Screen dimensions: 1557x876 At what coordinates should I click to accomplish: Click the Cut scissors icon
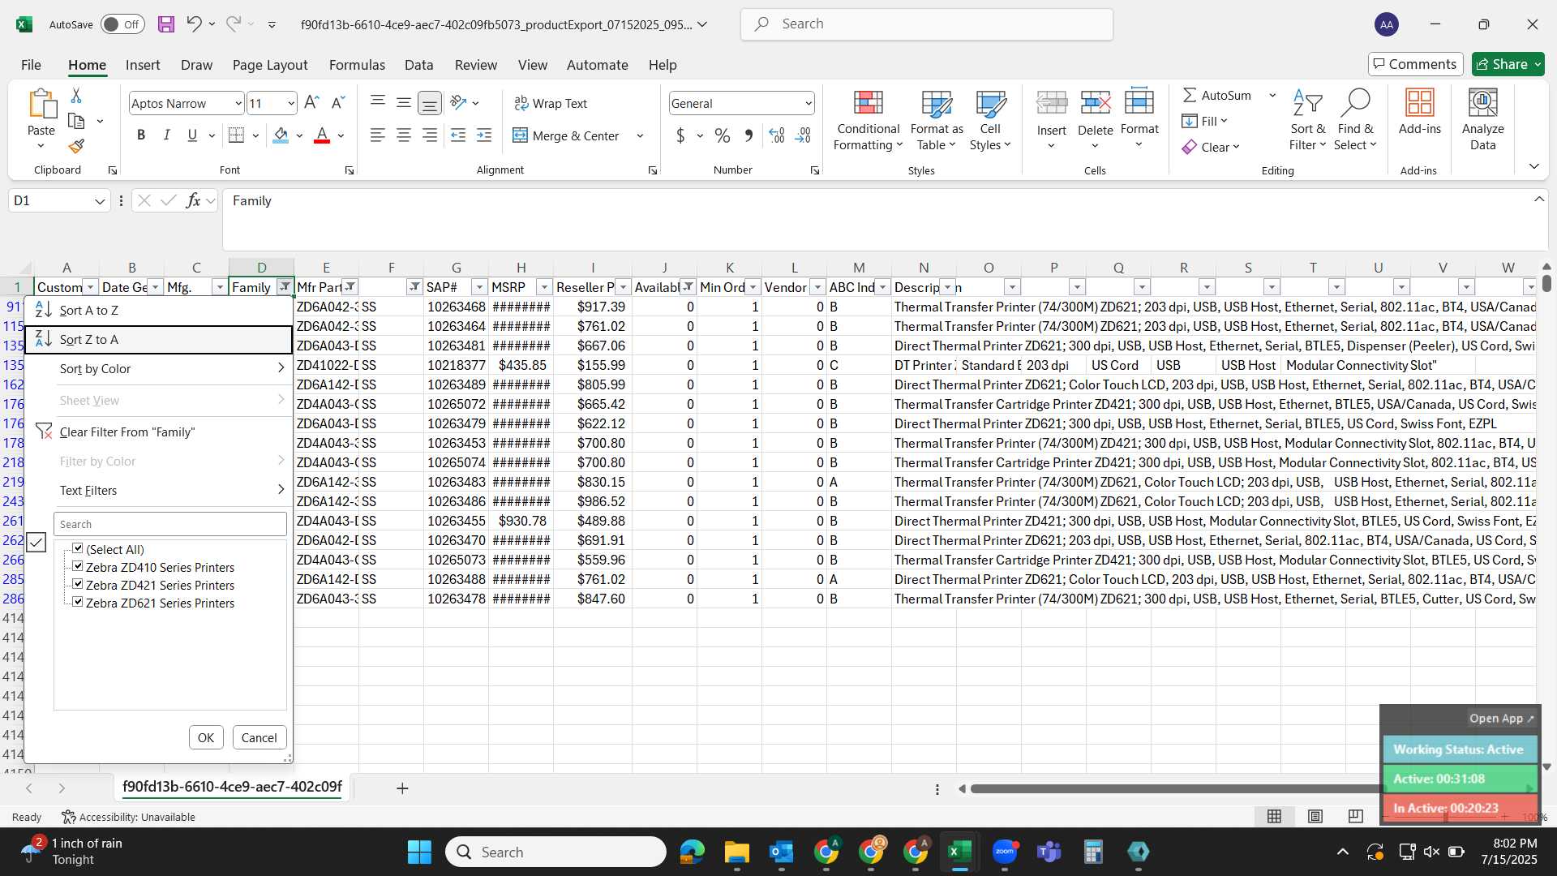click(76, 96)
